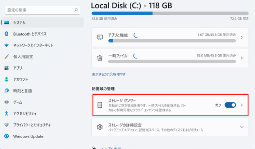Click the 個人用設定 paintbrush icon
Screen dimensions: 255x149
pos(6,57)
